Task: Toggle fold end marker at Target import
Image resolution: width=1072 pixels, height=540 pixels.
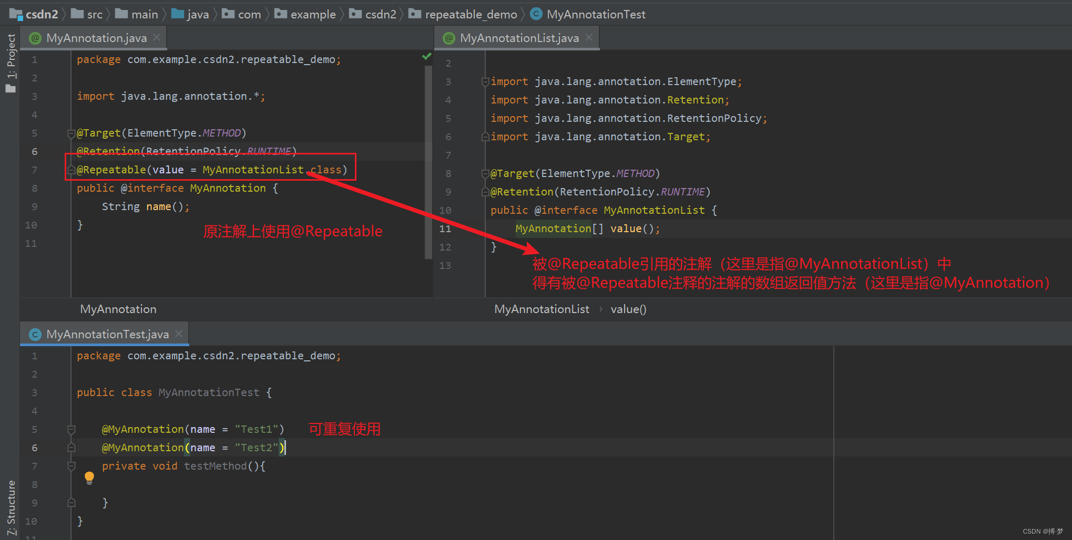Action: (x=485, y=137)
